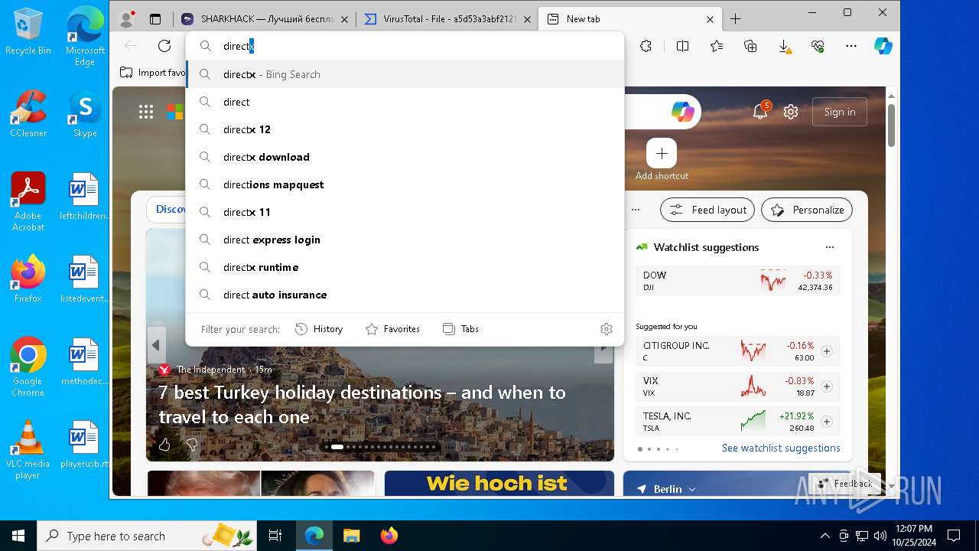The height and width of the screenshot is (551, 979).
Task: Open See watchlist suggestions link
Action: click(x=781, y=448)
